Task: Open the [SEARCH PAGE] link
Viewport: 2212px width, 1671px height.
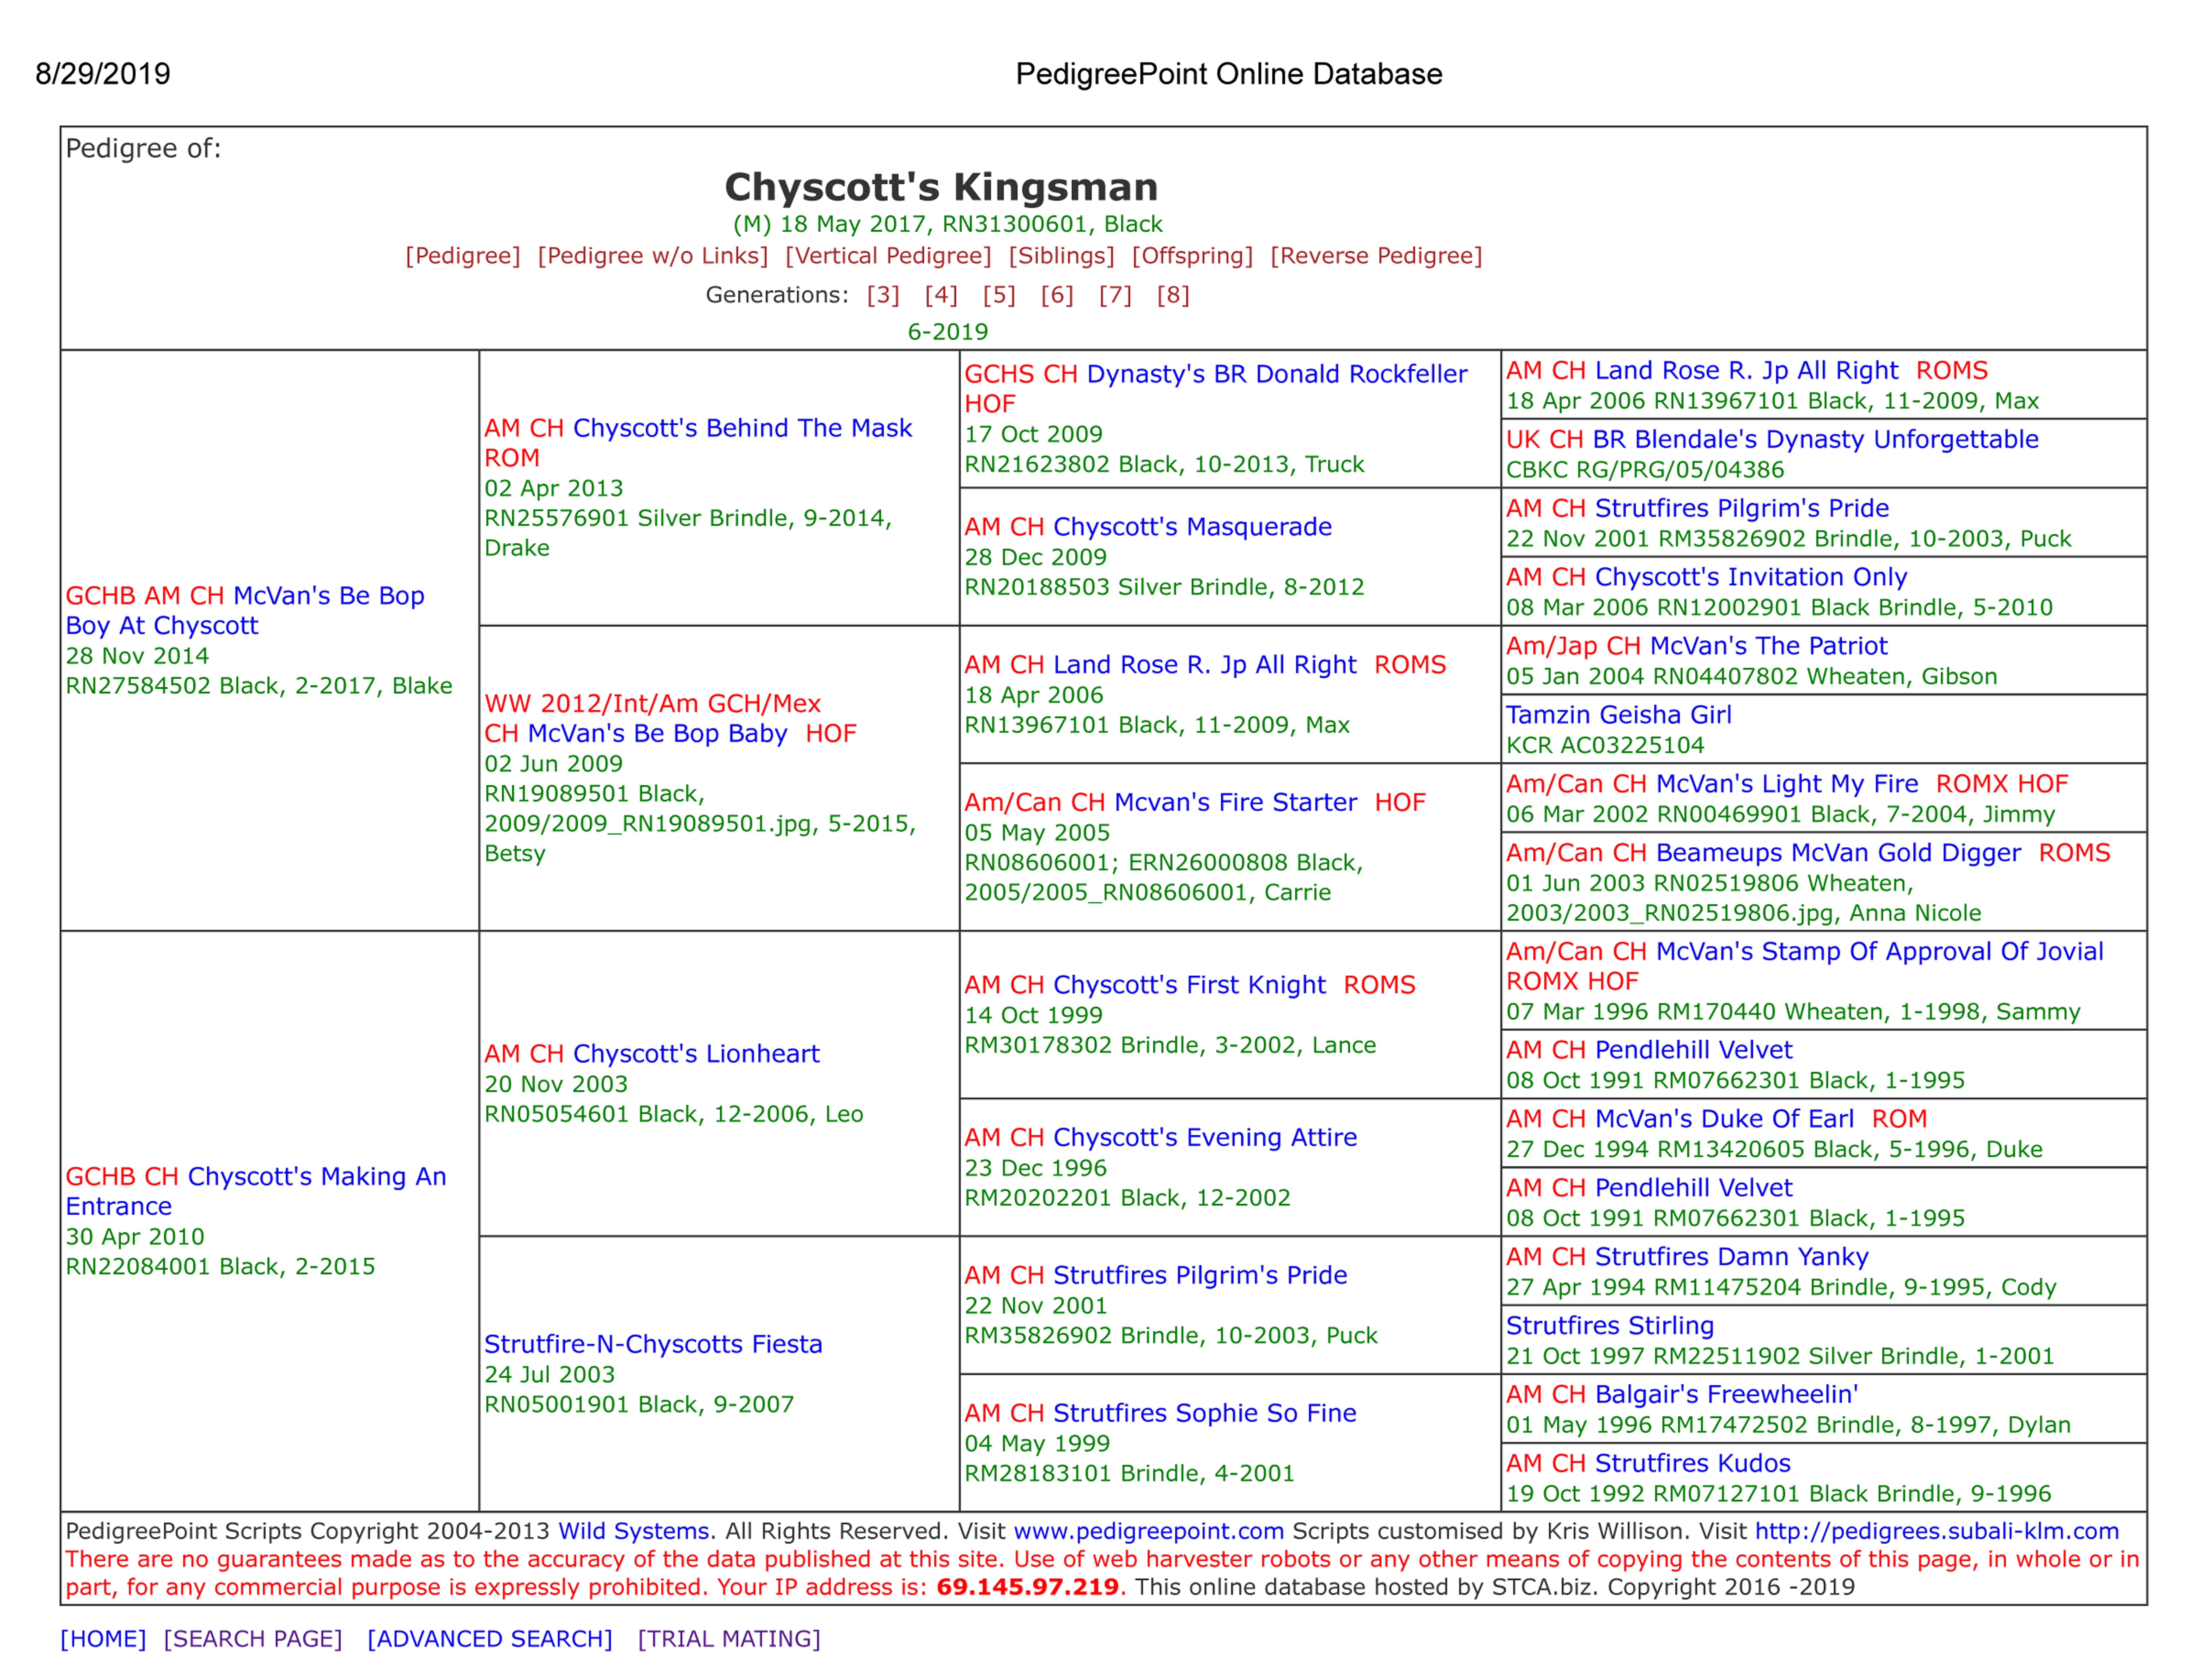Action: point(253,1639)
